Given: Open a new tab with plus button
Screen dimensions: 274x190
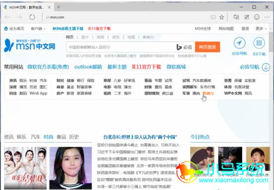Looking at the screenshot, I should coord(58,7).
